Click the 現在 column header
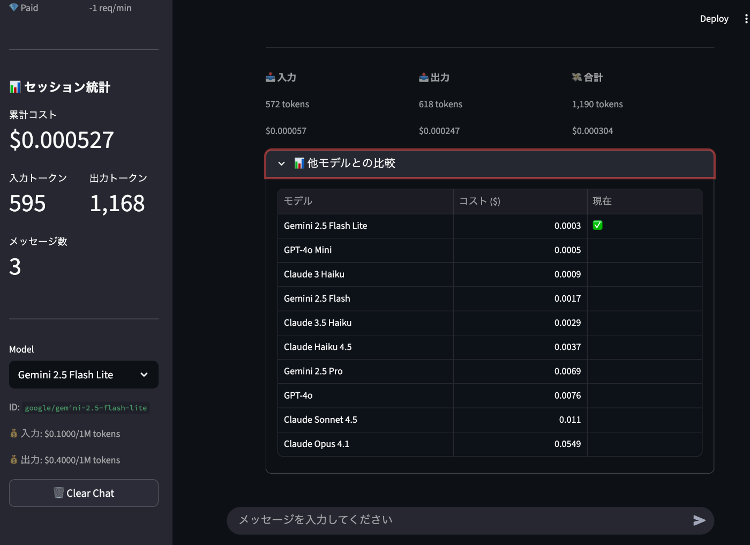Viewport: 750px width, 545px height. click(x=644, y=201)
